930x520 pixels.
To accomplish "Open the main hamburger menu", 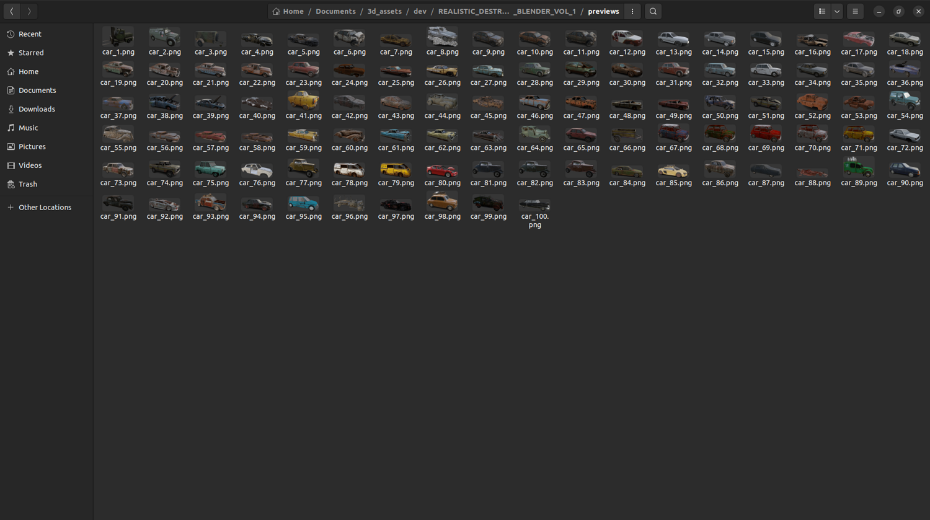I will [x=855, y=11].
